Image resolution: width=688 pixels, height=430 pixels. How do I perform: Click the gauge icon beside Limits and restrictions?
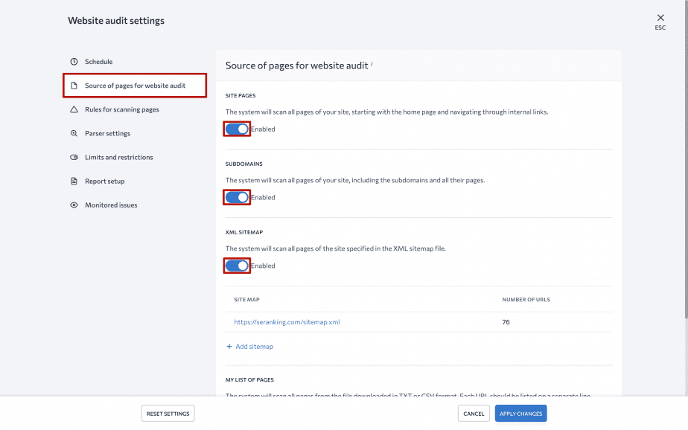[74, 157]
